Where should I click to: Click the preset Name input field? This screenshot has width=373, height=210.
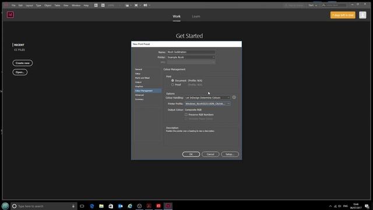tap(191, 52)
